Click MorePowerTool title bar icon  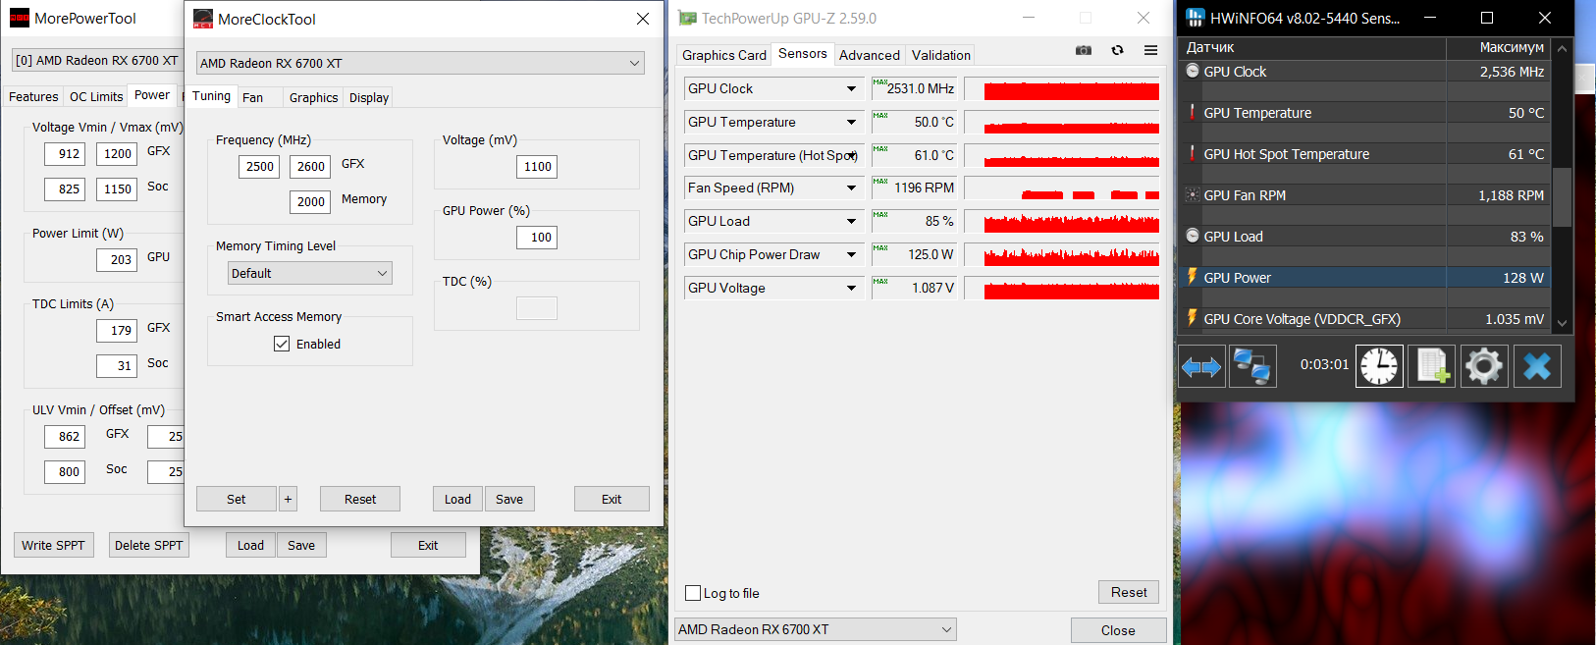point(19,18)
